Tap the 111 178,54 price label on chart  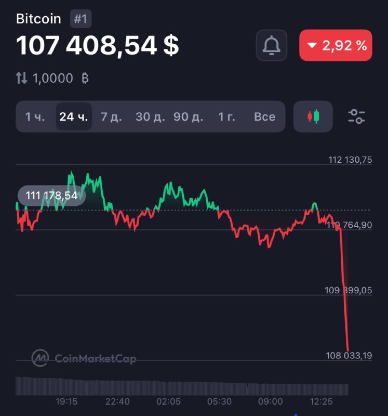51,196
